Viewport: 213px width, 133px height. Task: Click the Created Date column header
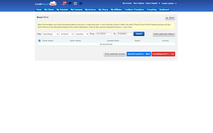113,41
